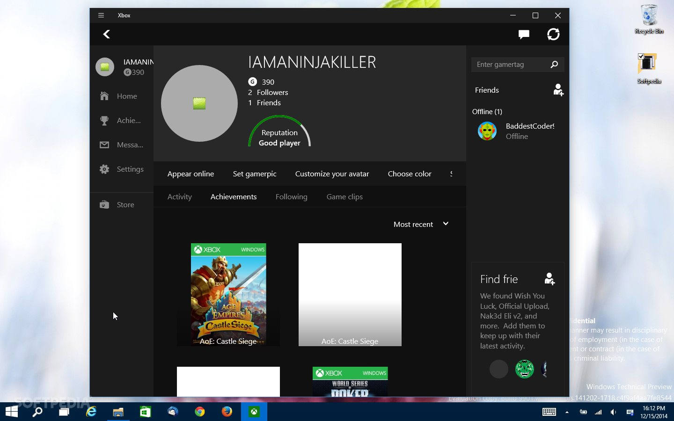Click the add friend icon beside Friends
Viewport: 674px width, 421px height.
click(x=558, y=90)
